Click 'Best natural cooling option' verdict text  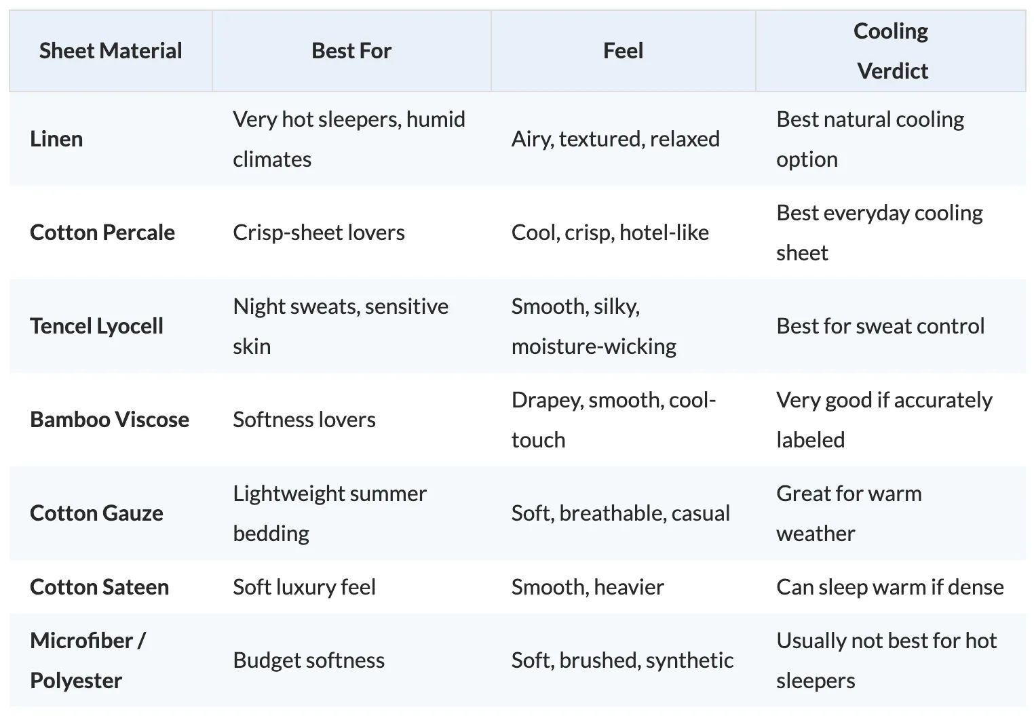[x=870, y=139]
